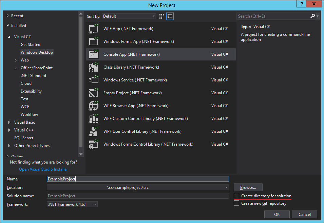Select Extensibility category

pyautogui.click(x=31, y=91)
